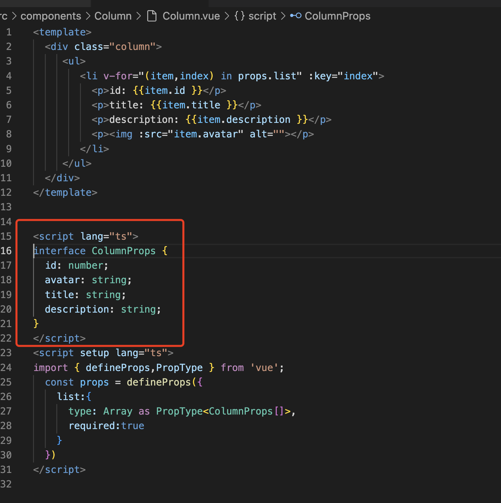Image resolution: width=501 pixels, height=503 pixels.
Task: Click const props declaration
Action: tap(77, 382)
